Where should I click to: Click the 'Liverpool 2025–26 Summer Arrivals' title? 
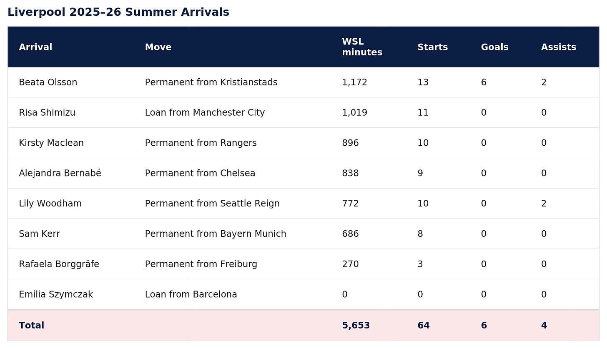click(118, 12)
